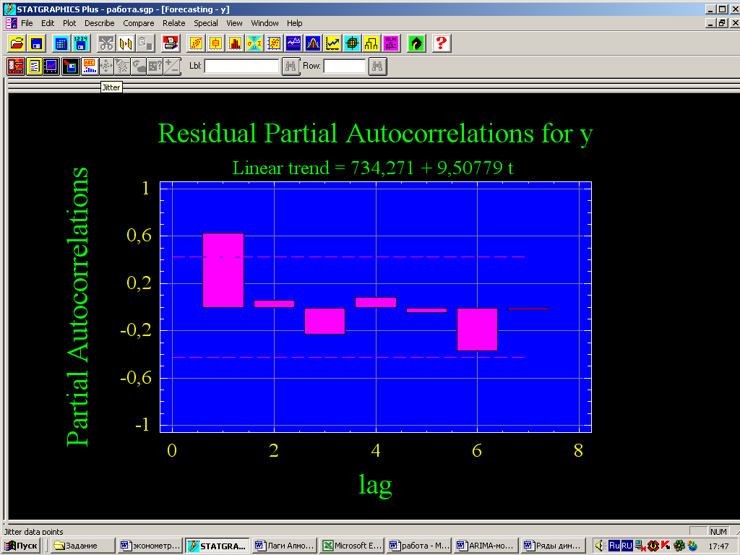This screenshot has width=740, height=555.
Task: Open the Describe menu
Action: (x=100, y=23)
